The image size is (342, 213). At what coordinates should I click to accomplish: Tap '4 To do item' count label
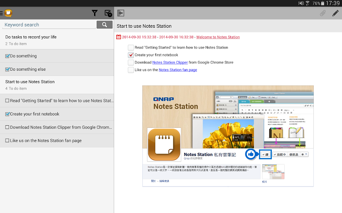16,89
